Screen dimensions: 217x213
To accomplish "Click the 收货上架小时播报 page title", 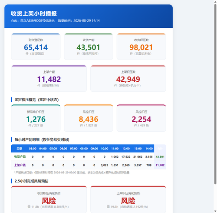I will pyautogui.click(x=34, y=13).
